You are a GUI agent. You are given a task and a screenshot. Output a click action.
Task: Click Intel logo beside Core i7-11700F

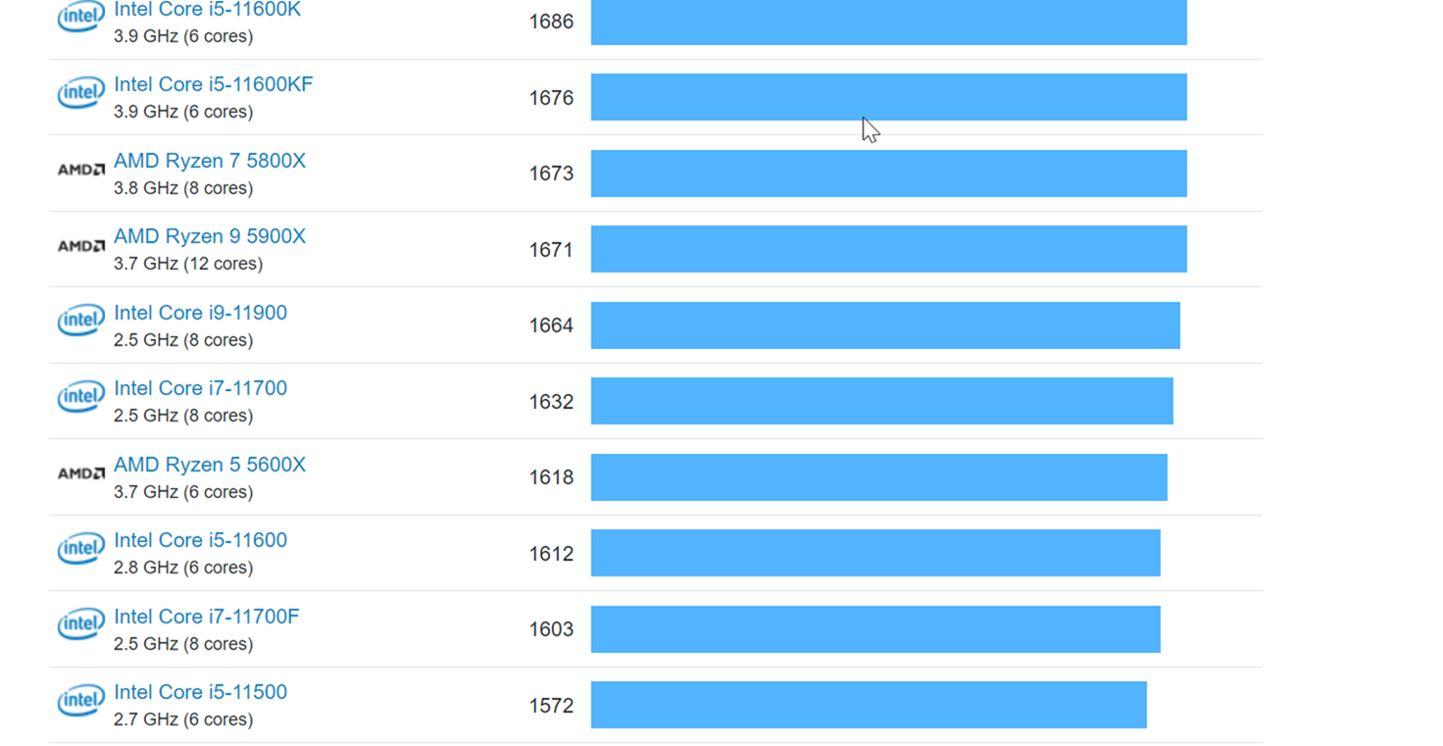(x=80, y=624)
